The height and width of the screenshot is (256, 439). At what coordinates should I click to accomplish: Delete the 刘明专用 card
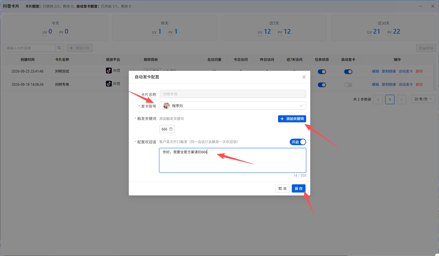coord(419,84)
